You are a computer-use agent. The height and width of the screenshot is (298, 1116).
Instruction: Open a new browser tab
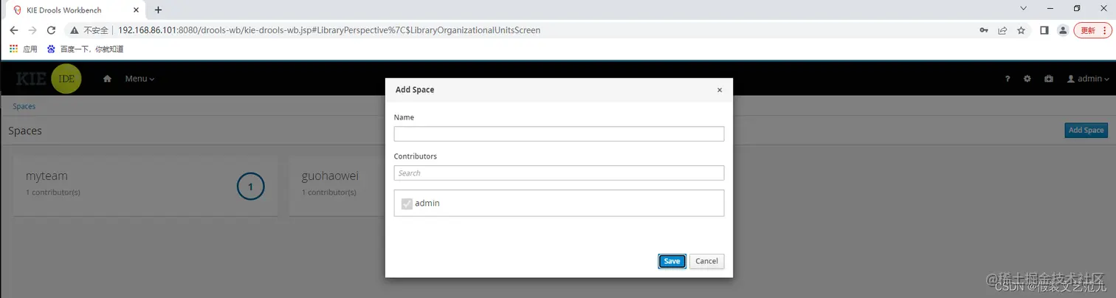point(158,10)
